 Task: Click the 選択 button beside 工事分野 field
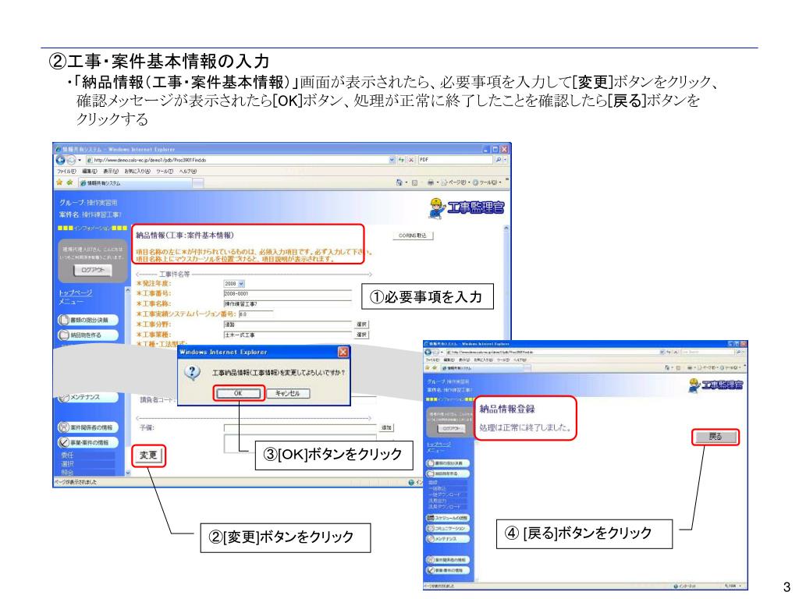(360, 324)
